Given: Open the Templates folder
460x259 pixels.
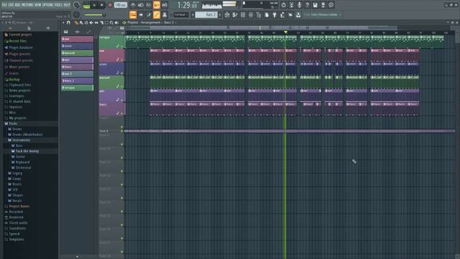Looking at the screenshot, I should (x=16, y=240).
